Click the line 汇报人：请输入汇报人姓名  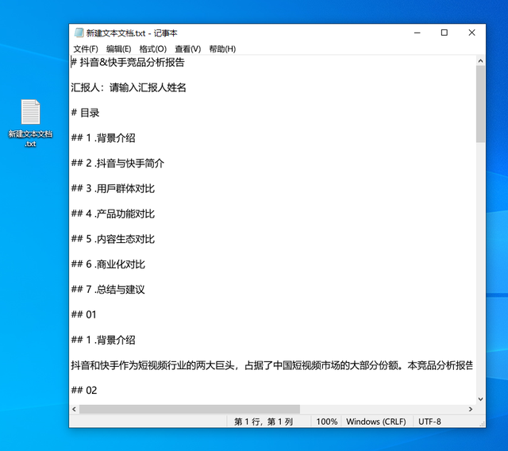coord(129,87)
